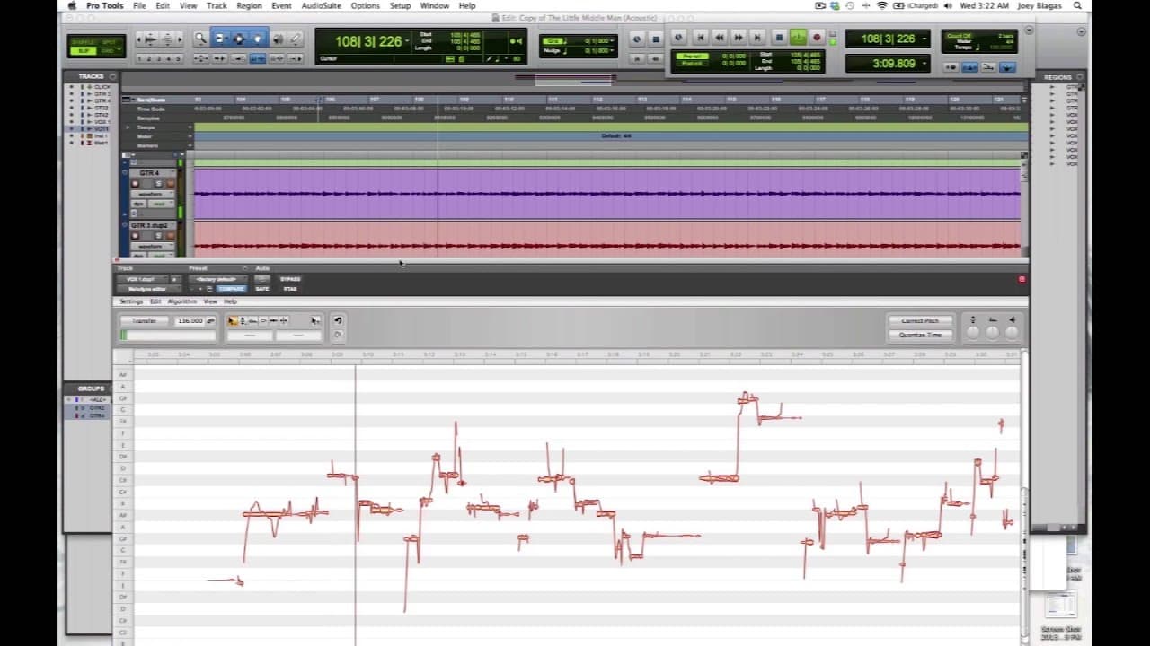The height and width of the screenshot is (646, 1150).
Task: Click the Correct Pitch button
Action: (920, 321)
